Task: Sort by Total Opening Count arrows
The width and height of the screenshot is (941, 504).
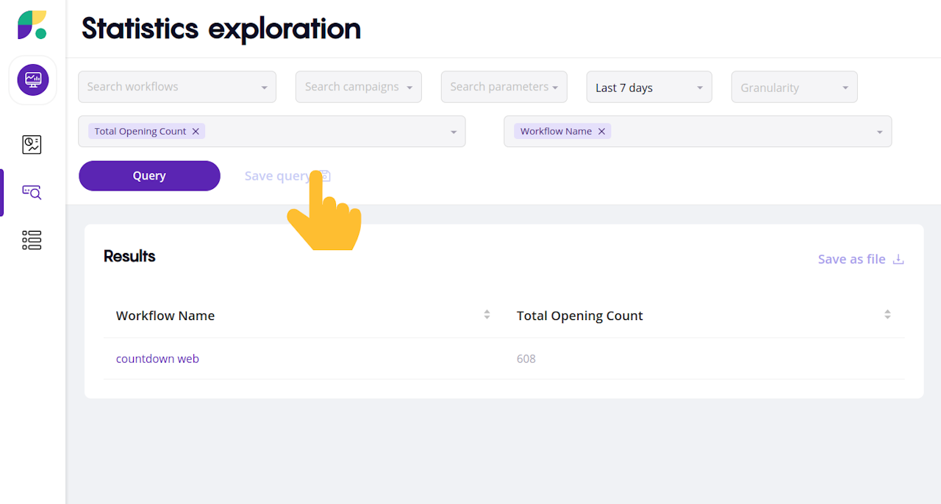Action: tap(887, 315)
